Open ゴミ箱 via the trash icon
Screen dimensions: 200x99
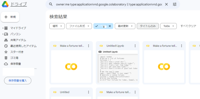pyautogui.click(x=6, y=58)
